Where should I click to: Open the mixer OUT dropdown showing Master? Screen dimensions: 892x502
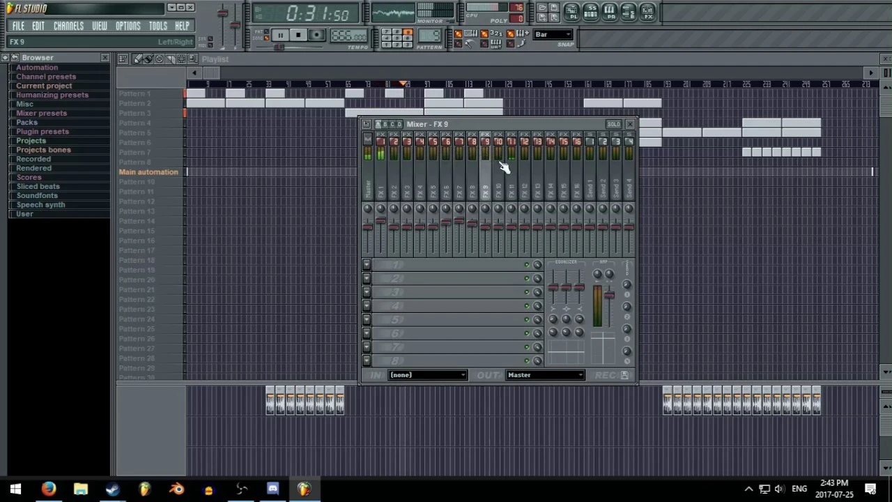pyautogui.click(x=545, y=375)
